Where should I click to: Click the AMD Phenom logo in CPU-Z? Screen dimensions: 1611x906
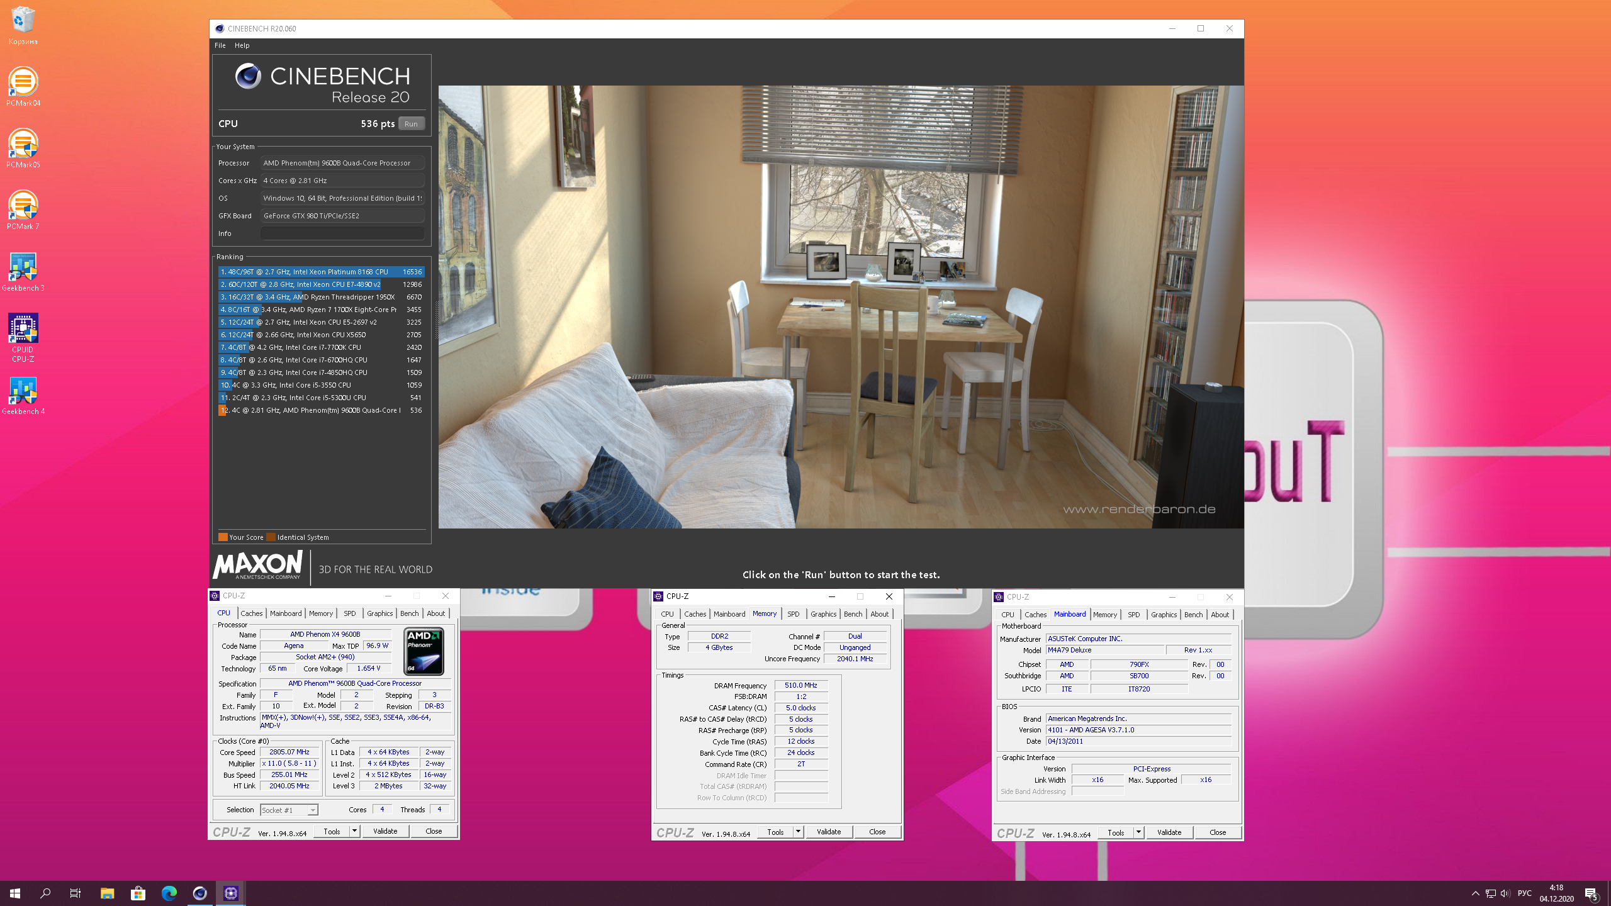click(x=424, y=651)
